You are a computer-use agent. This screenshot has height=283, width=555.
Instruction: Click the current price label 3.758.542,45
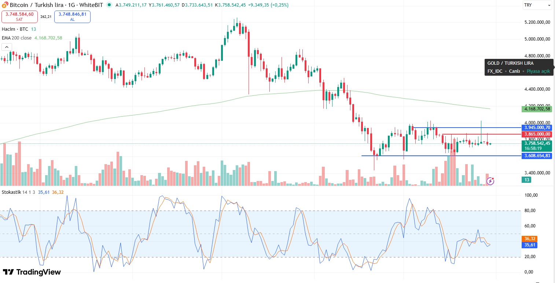pyautogui.click(x=537, y=143)
